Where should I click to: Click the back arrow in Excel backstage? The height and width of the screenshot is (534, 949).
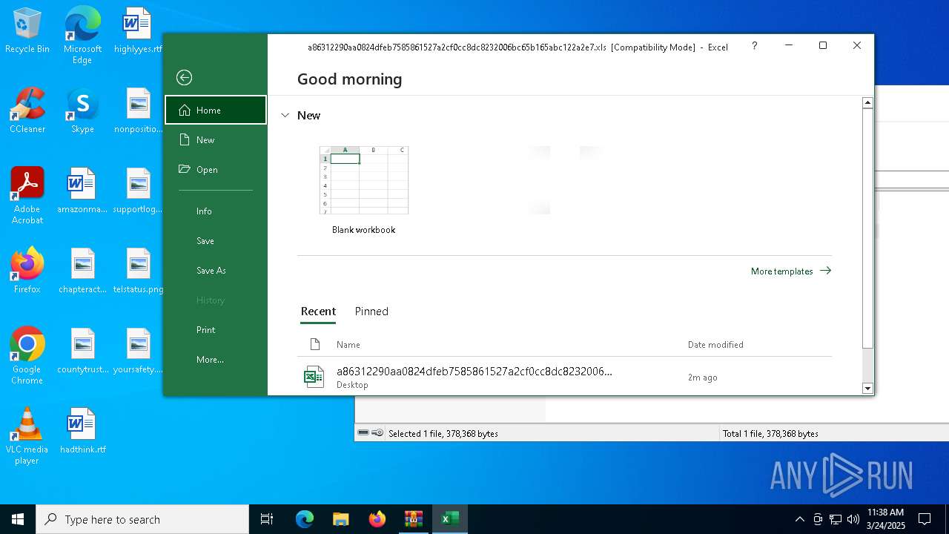coord(184,78)
